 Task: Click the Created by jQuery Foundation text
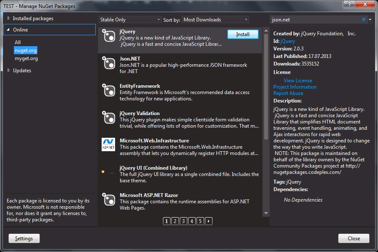click(315, 34)
